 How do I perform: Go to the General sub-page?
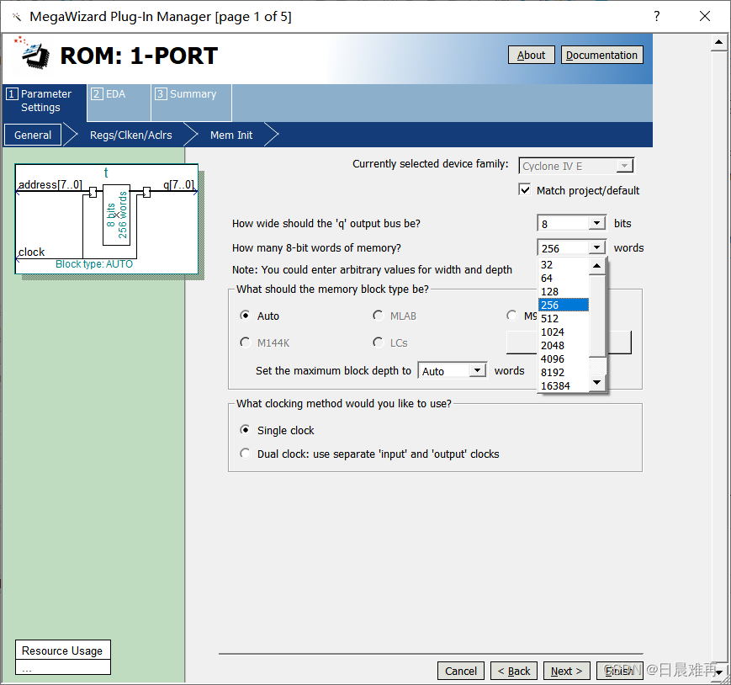pos(33,135)
